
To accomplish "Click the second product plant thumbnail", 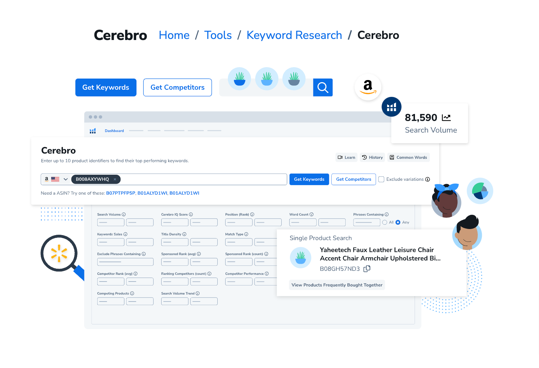I will (x=267, y=79).
